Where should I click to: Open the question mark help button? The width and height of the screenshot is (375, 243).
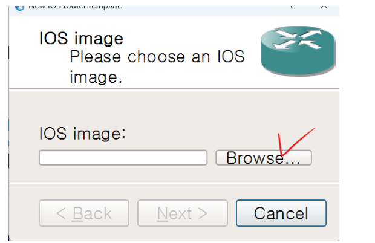[x=291, y=7]
